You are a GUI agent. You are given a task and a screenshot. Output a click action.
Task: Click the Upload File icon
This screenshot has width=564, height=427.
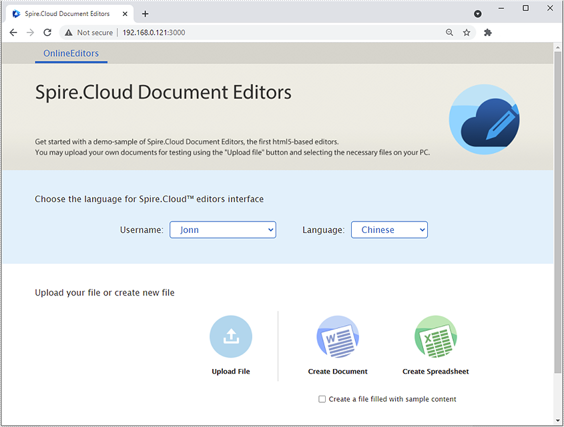pos(231,336)
